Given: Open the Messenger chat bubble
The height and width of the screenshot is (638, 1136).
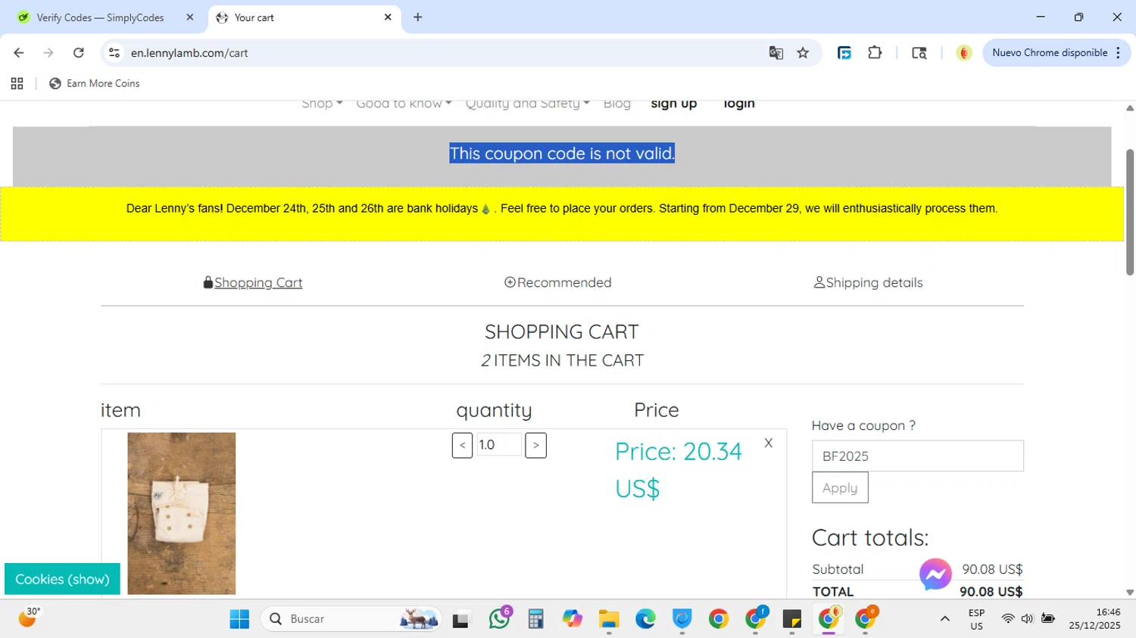Looking at the screenshot, I should pyautogui.click(x=935, y=574).
